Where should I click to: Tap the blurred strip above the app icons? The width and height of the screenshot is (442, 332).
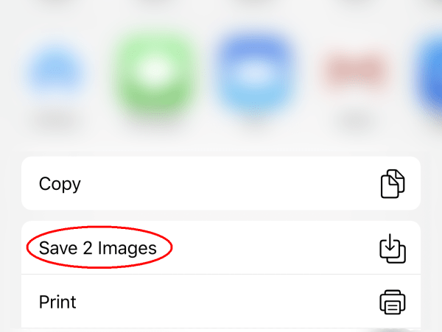pos(221,11)
